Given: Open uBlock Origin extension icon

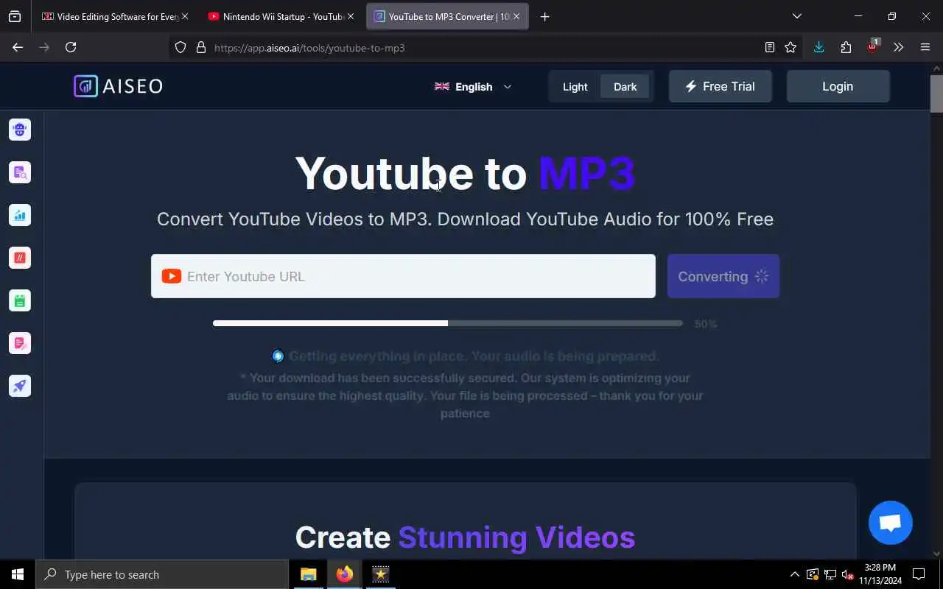Looking at the screenshot, I should click(872, 47).
